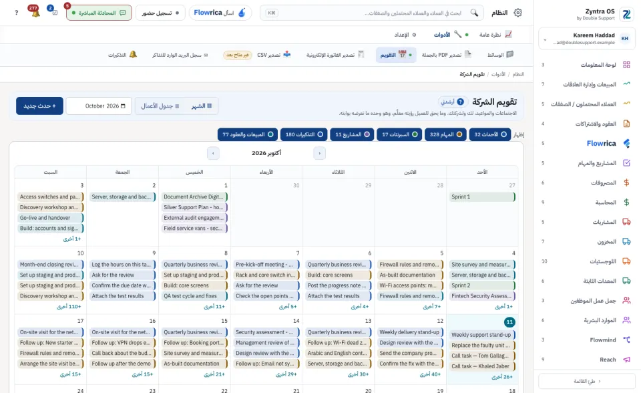Toggle the السبرنتات 17 filter
The image size is (641, 393).
(399, 134)
